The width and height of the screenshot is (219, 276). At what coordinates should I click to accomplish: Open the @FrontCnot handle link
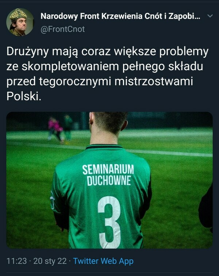click(x=63, y=29)
